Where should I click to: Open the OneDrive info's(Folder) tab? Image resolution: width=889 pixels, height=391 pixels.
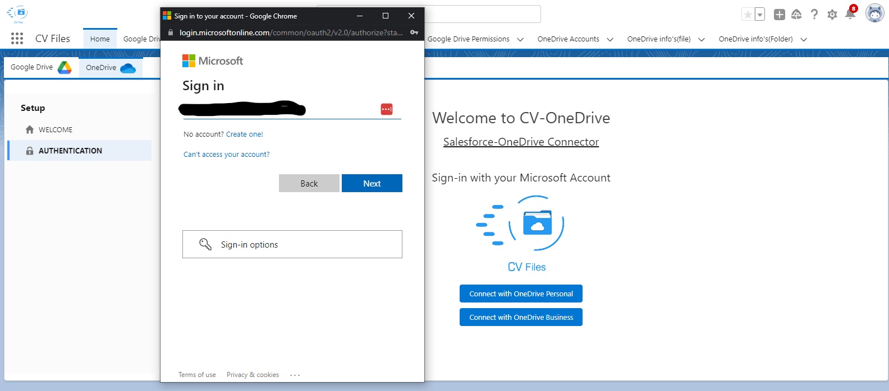click(x=755, y=39)
